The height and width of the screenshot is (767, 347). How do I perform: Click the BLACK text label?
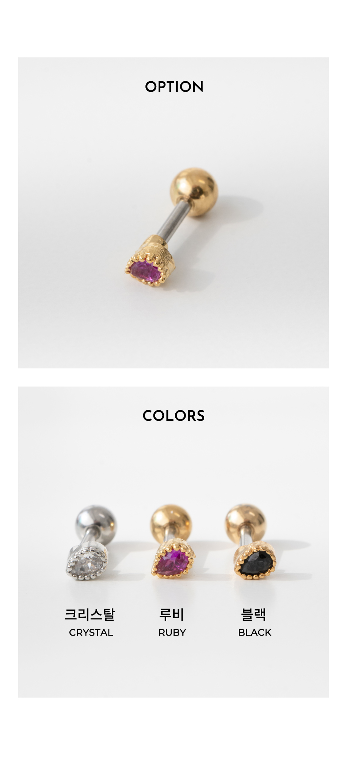point(255,633)
